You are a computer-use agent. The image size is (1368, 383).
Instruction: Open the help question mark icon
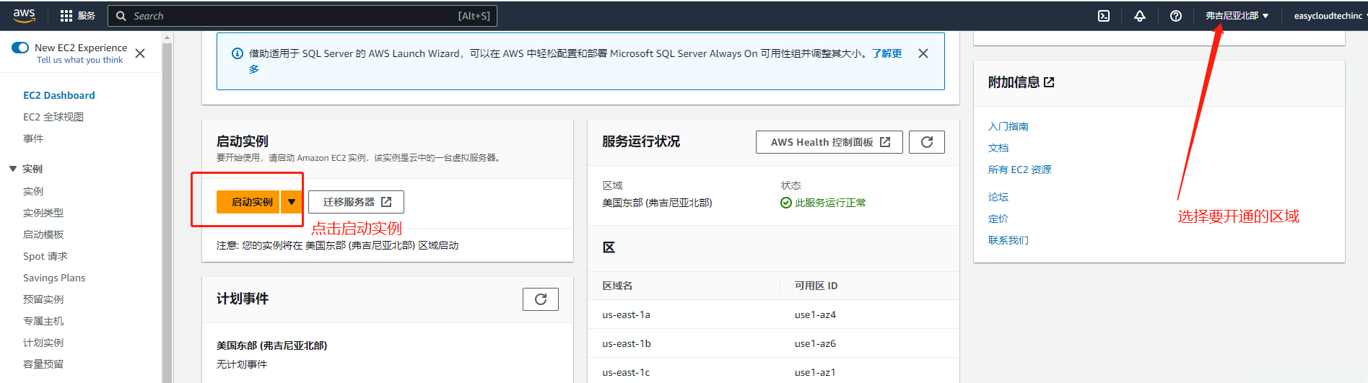point(1176,16)
